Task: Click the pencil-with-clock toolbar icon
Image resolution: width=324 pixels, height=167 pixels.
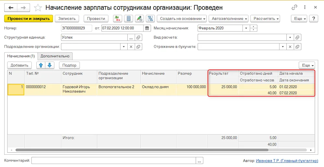Action: (x=139, y=18)
